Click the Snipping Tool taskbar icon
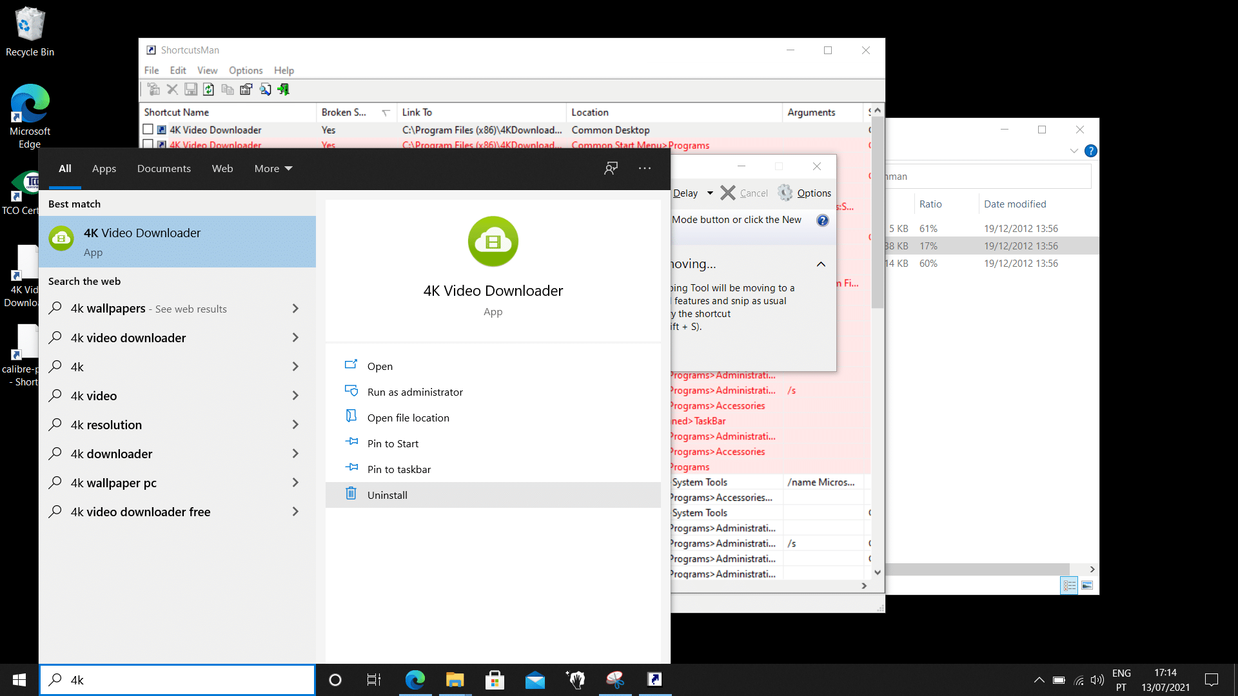 pos(615,680)
